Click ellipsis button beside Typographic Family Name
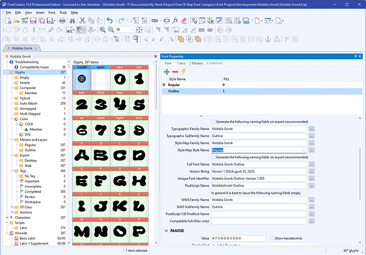366x255 pixels. [311, 129]
